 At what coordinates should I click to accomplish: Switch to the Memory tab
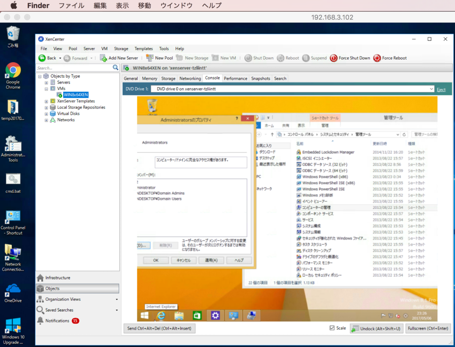coord(149,78)
